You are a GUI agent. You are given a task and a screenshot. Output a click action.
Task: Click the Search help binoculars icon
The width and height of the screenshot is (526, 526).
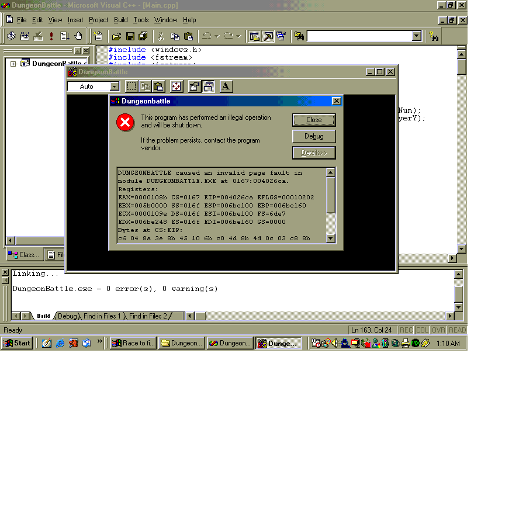(434, 36)
